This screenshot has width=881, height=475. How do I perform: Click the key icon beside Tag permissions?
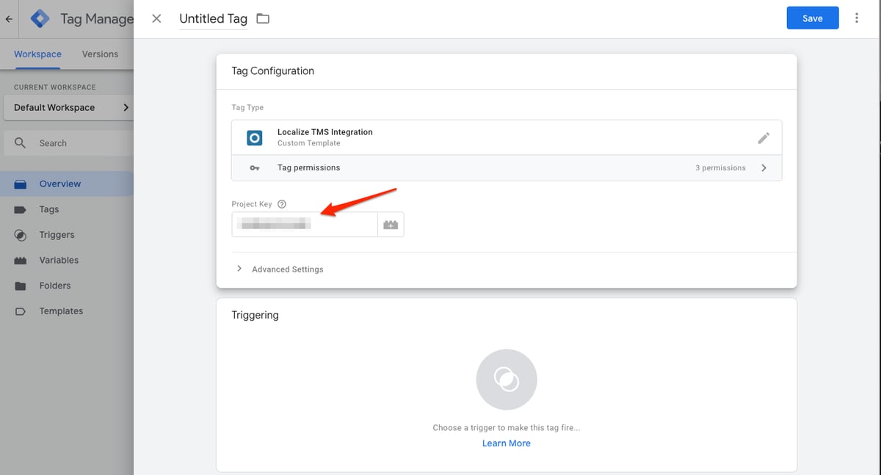[x=255, y=168]
